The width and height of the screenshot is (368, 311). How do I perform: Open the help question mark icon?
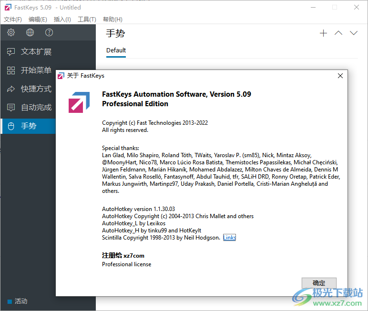(49, 32)
